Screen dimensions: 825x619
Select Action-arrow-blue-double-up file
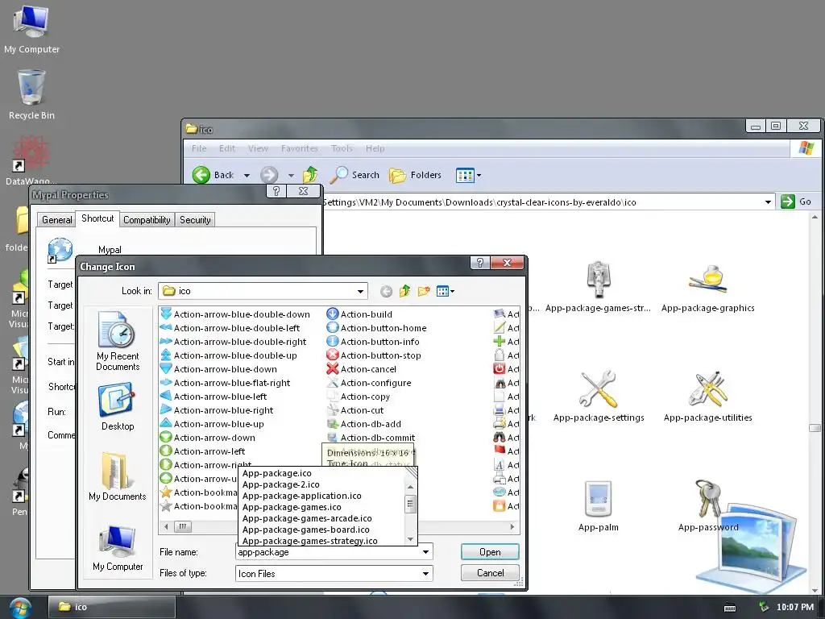tap(229, 355)
